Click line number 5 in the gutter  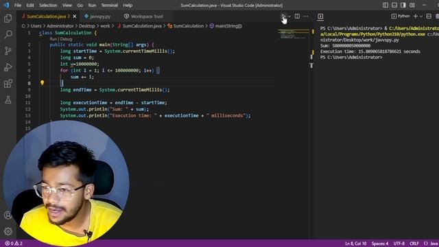(x=29, y=64)
